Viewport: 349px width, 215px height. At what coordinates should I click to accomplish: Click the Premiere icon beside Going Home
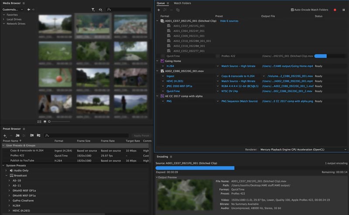point(162,61)
